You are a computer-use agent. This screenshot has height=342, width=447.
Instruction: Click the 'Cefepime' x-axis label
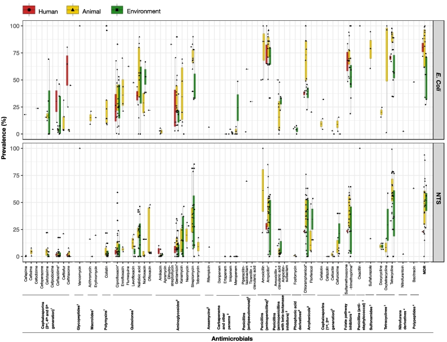(26, 274)
